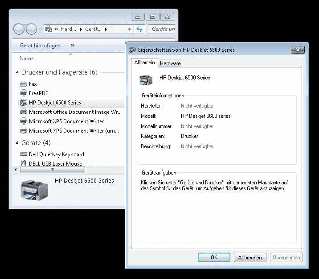Close the Eigenschaften dialog
319x279 pixels.
tap(298, 50)
